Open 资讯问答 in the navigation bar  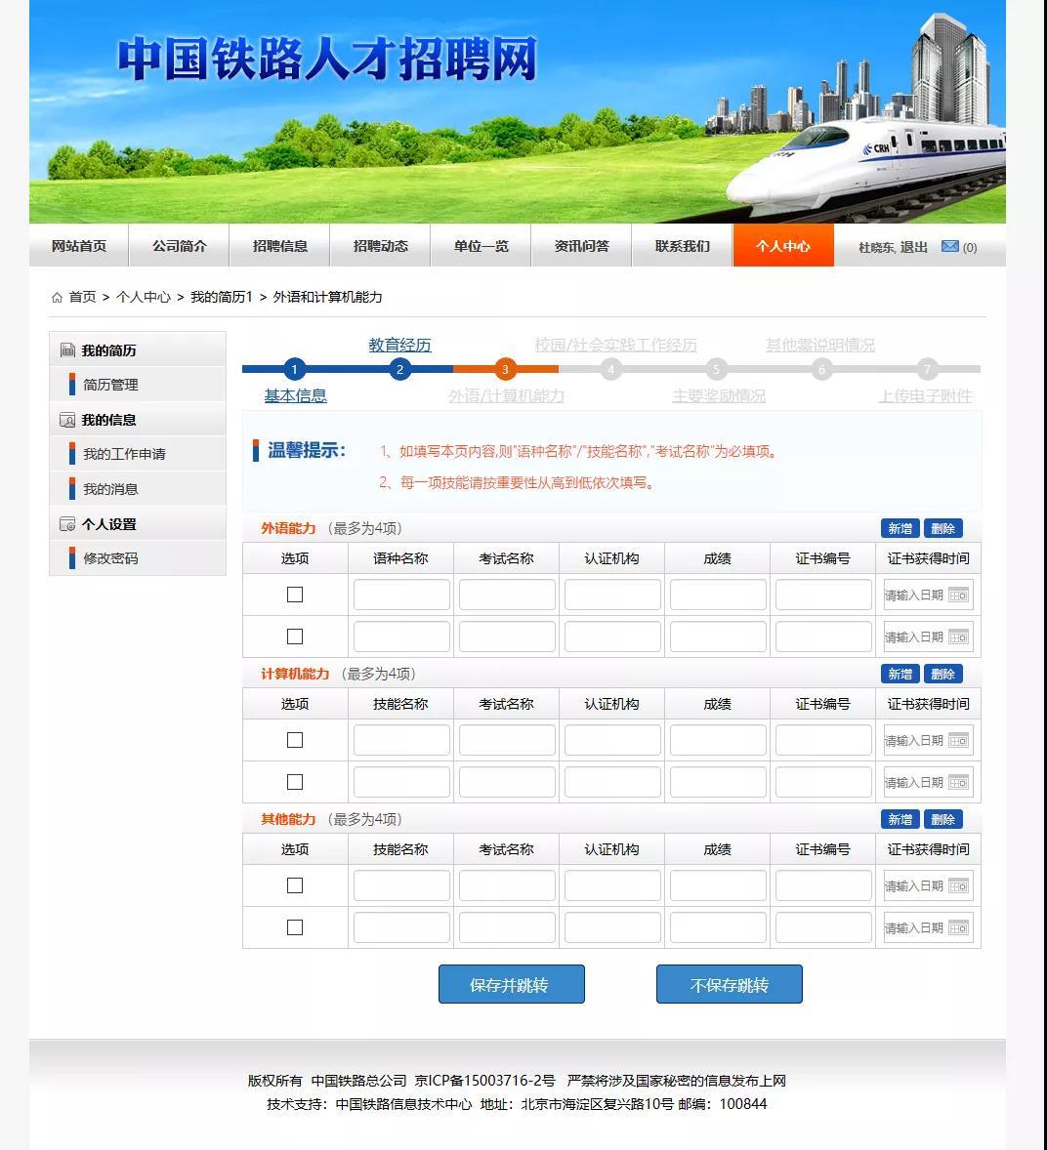click(x=581, y=246)
